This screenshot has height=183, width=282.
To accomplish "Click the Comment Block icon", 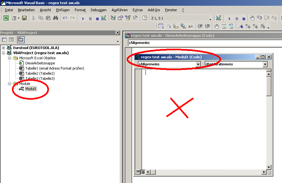I will [224, 27].
